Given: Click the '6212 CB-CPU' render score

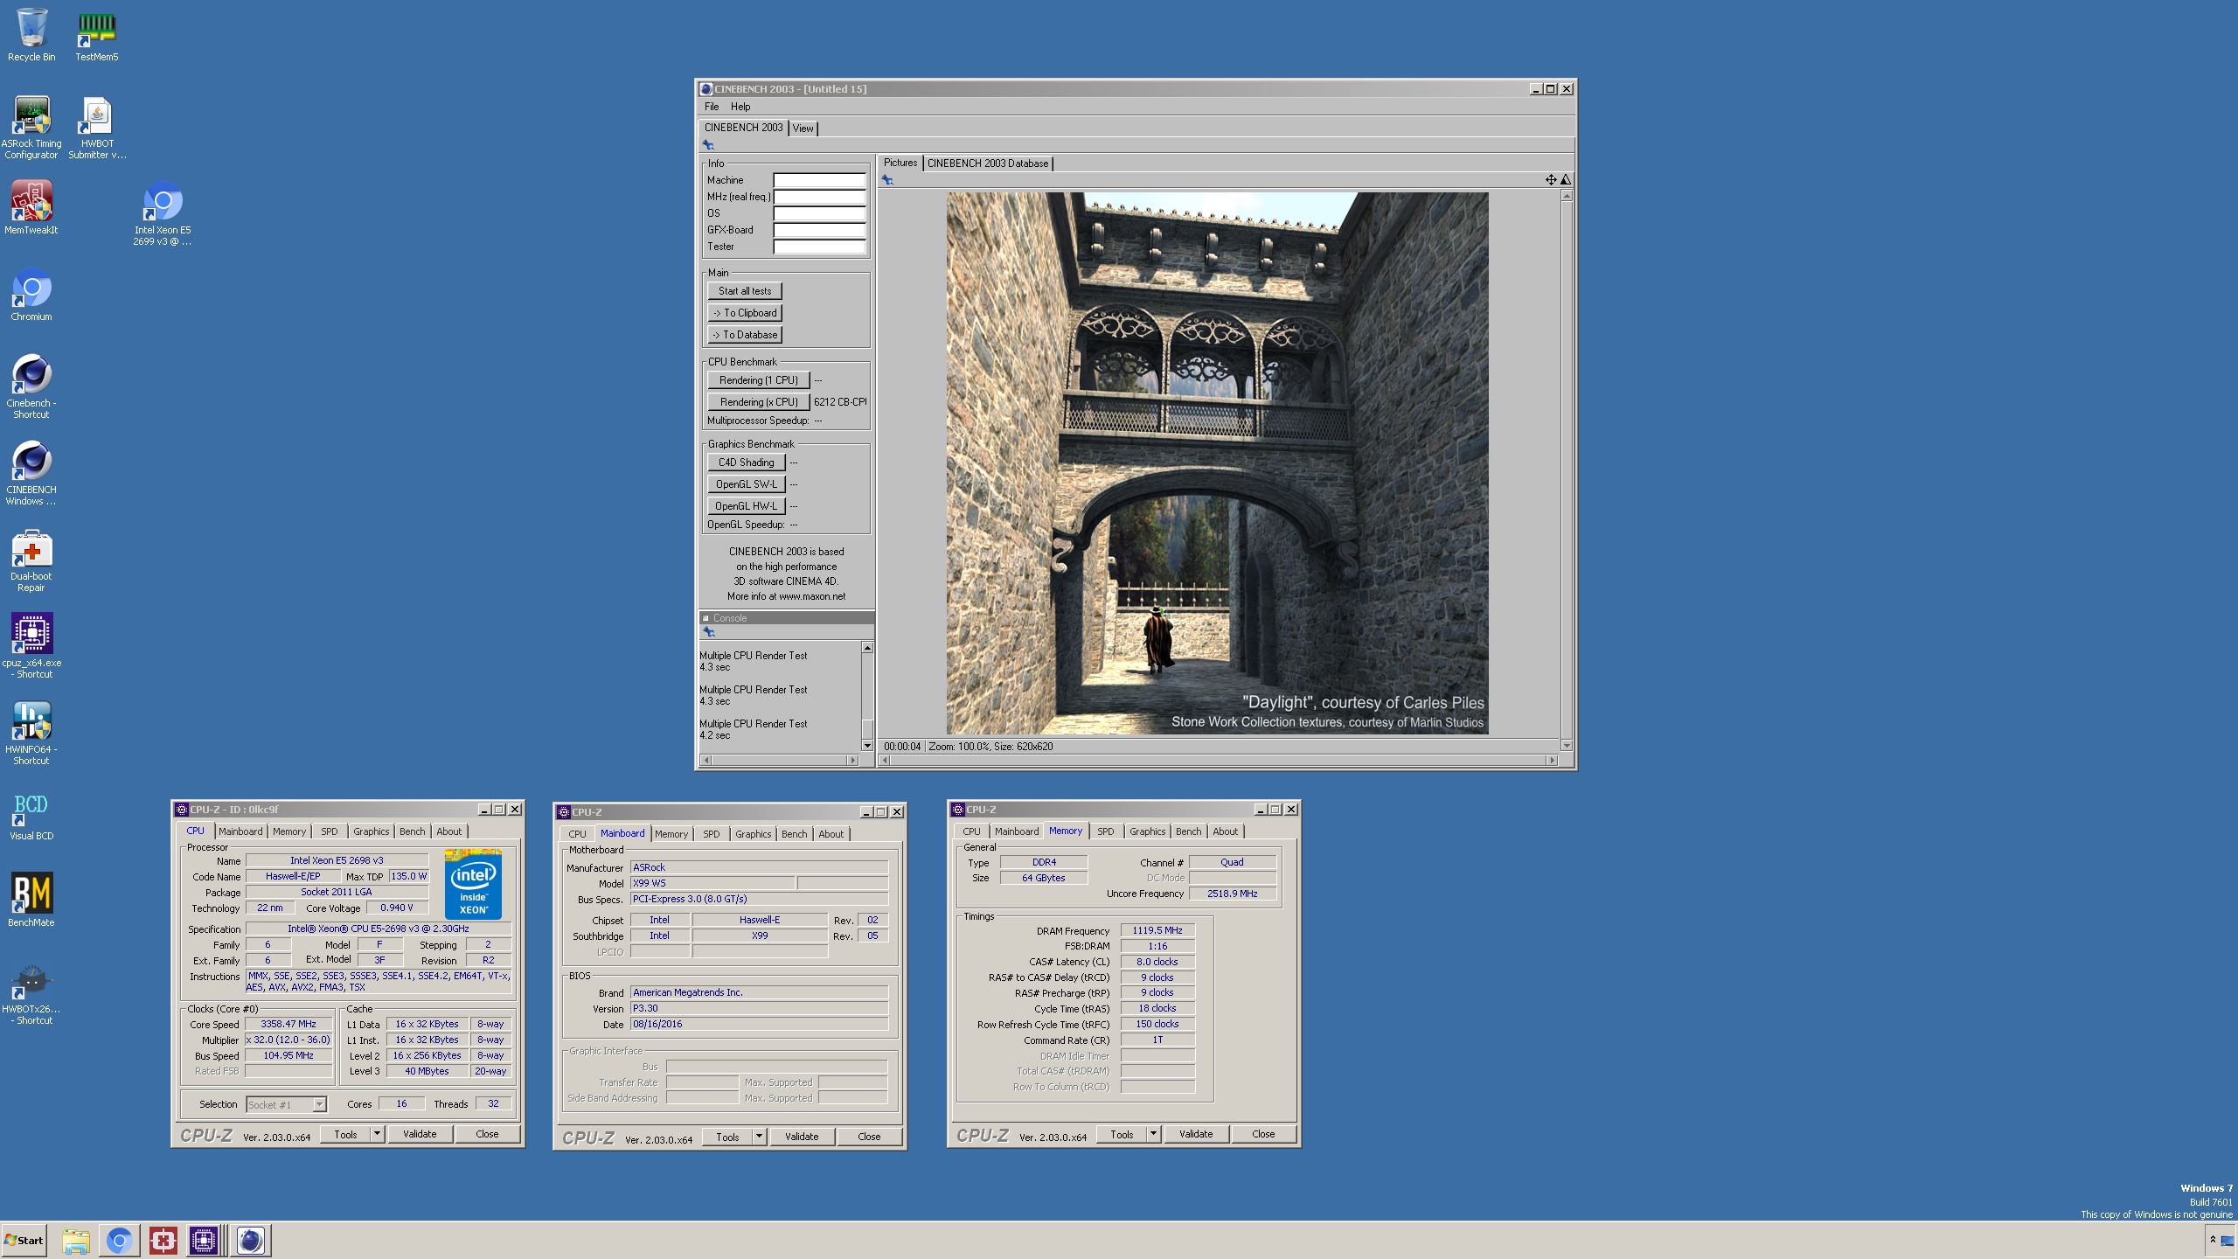Looking at the screenshot, I should (x=839, y=402).
